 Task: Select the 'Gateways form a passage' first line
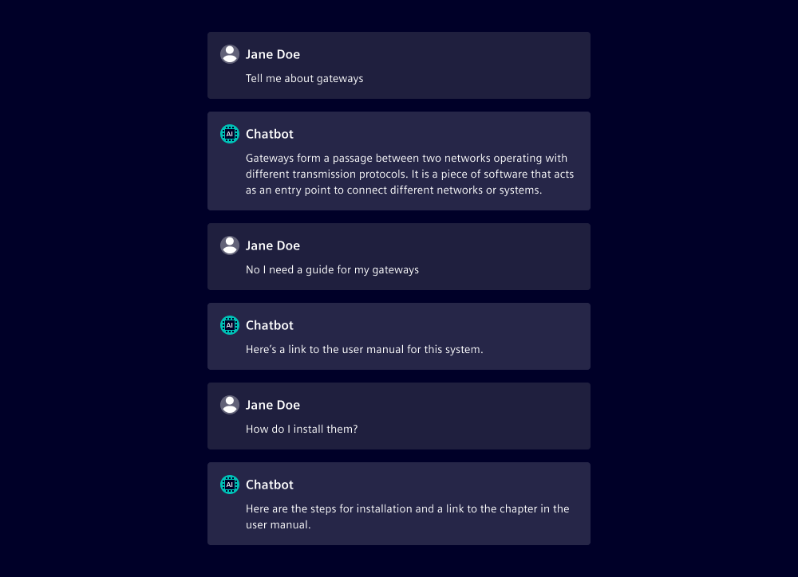pyautogui.click(x=406, y=158)
